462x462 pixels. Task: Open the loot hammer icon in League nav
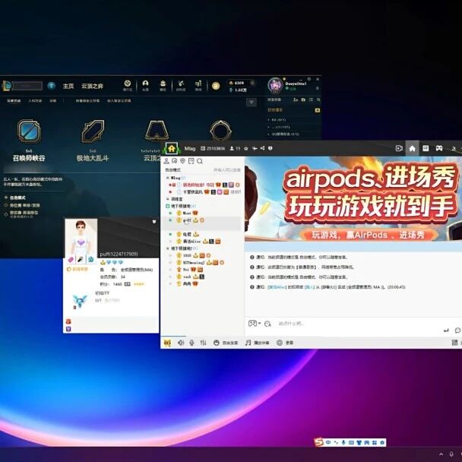181,85
